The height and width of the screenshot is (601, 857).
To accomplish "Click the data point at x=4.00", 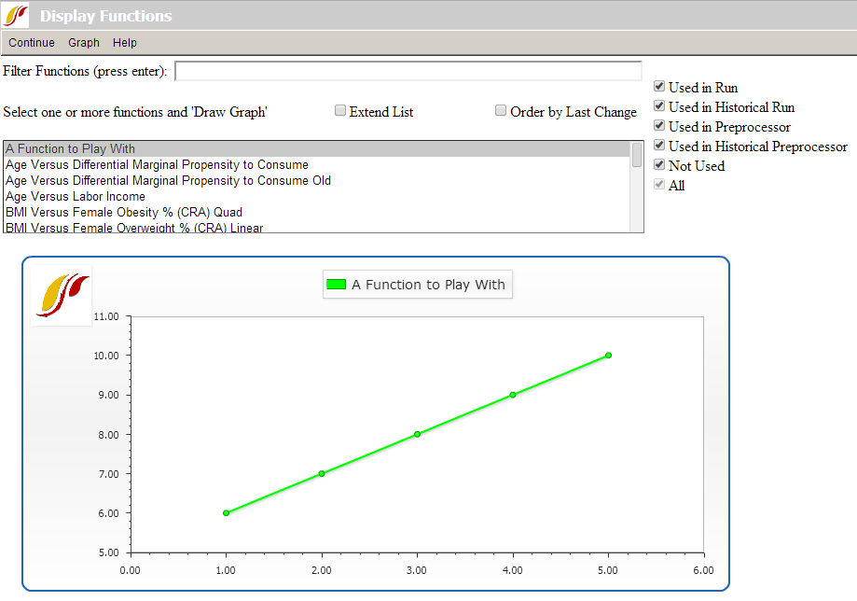I will [513, 395].
